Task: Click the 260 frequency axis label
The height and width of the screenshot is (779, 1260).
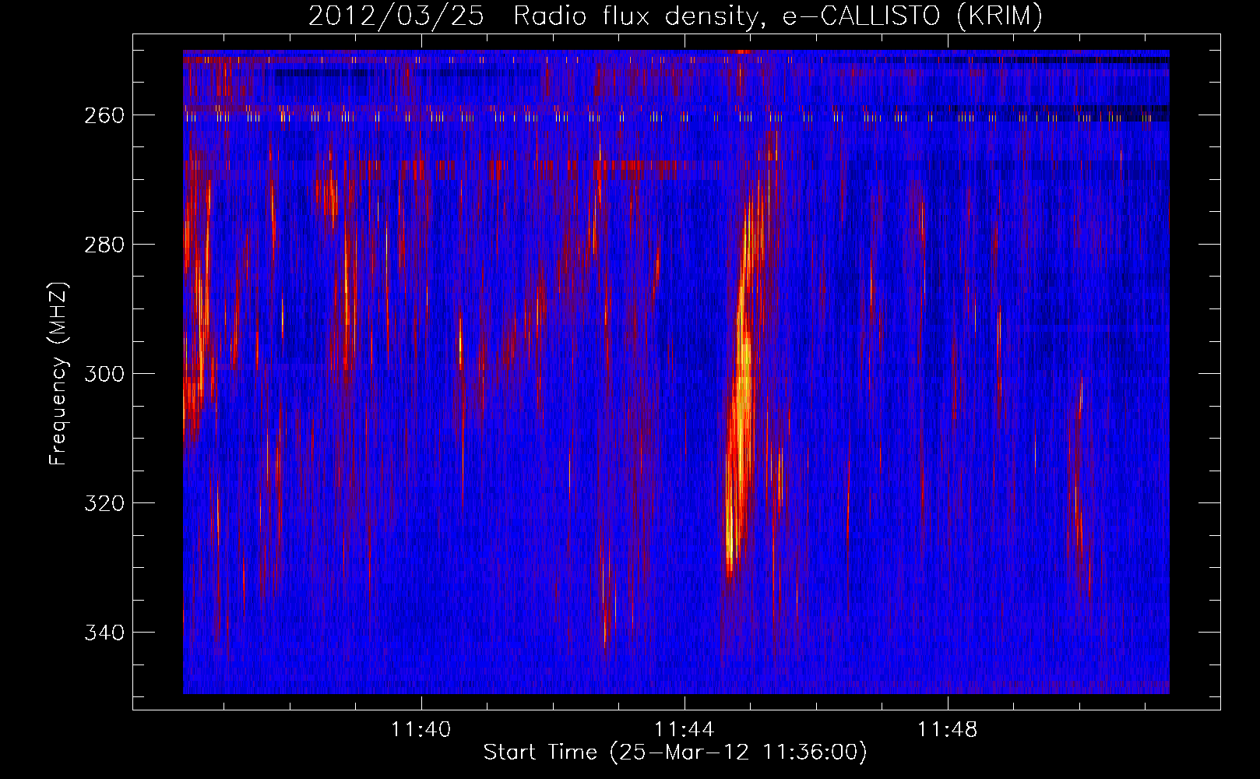Action: click(104, 115)
